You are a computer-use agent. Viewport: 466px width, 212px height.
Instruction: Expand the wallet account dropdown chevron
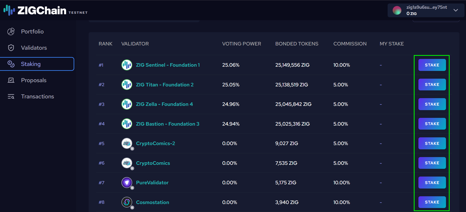pyautogui.click(x=456, y=10)
